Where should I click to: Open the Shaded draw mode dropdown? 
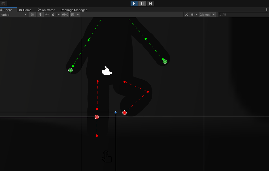13,15
